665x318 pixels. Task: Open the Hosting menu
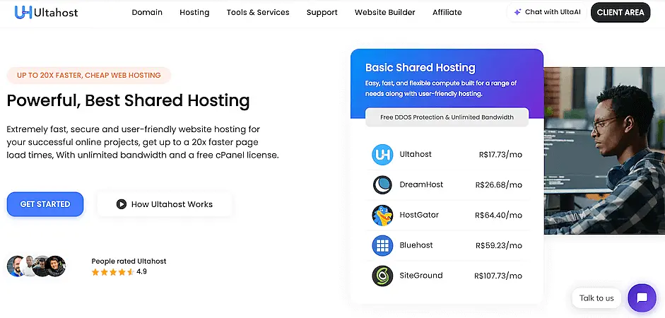194,13
